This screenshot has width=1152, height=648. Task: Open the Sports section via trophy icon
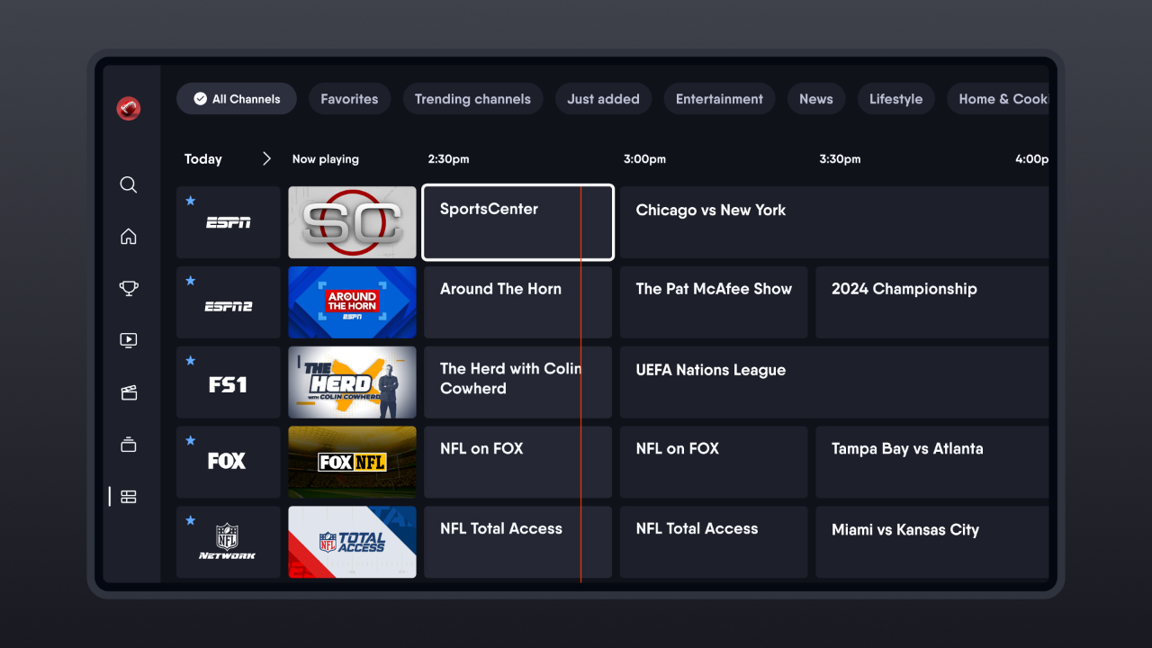128,288
